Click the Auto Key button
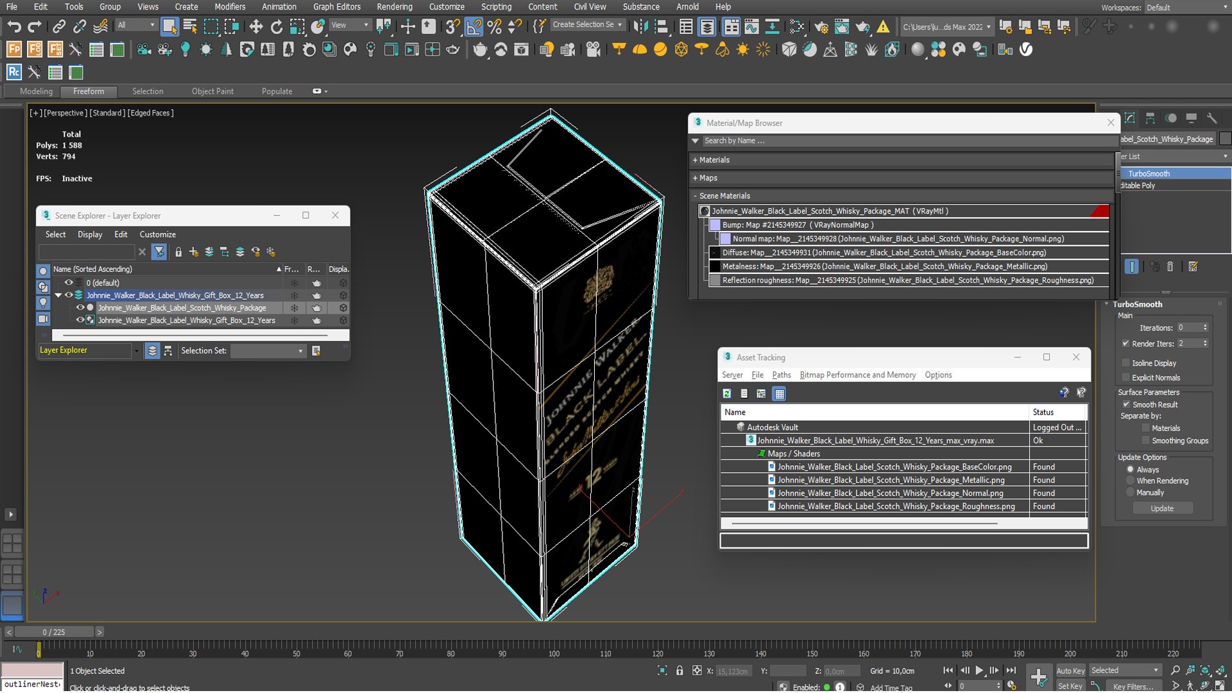 1070,671
